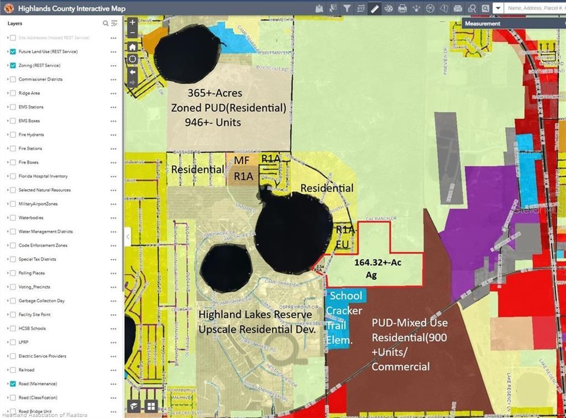Click the XYZ coordinate conversion icon
Image resolution: width=566 pixels, height=418 pixels.
pyautogui.click(x=360, y=8)
